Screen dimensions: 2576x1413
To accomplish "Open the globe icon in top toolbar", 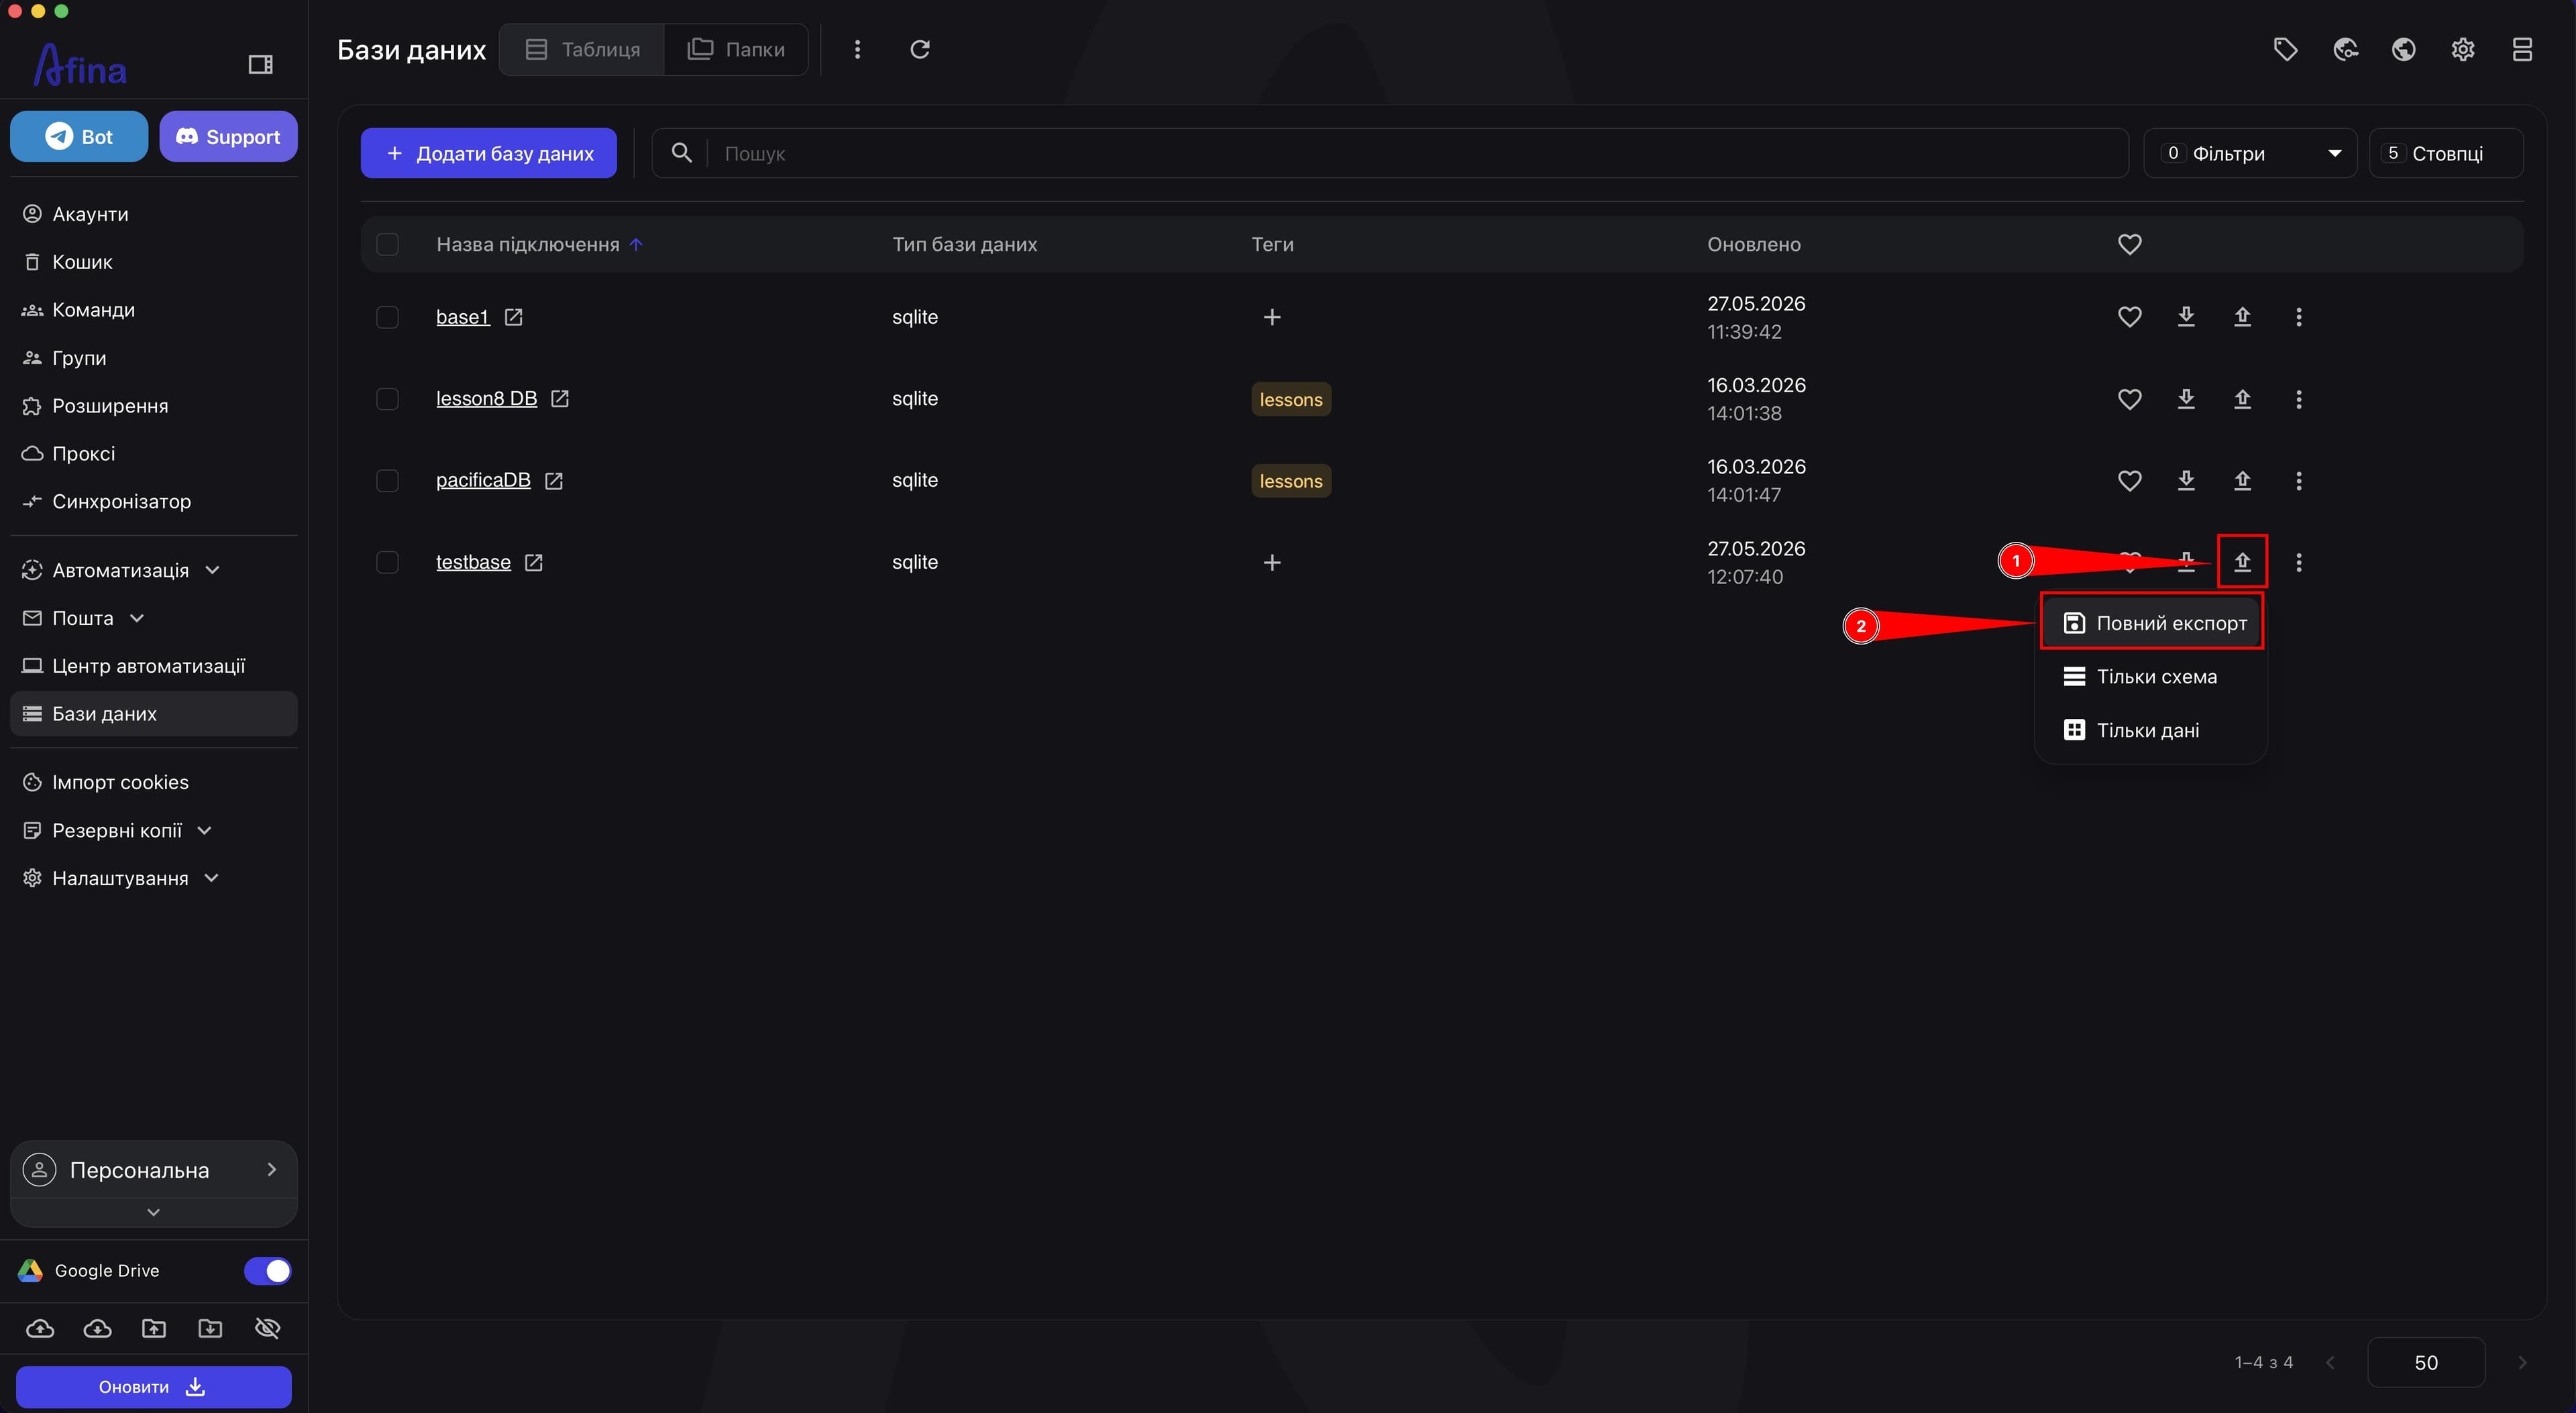I will click(x=2404, y=50).
